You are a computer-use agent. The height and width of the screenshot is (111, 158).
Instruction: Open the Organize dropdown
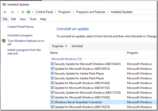[x=59, y=46]
